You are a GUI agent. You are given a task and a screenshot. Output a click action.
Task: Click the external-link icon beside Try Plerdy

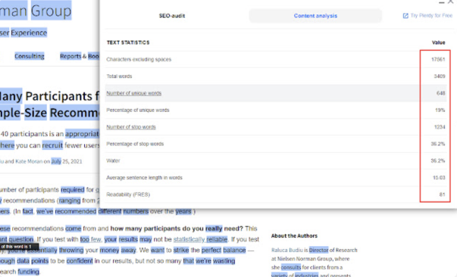(x=405, y=16)
